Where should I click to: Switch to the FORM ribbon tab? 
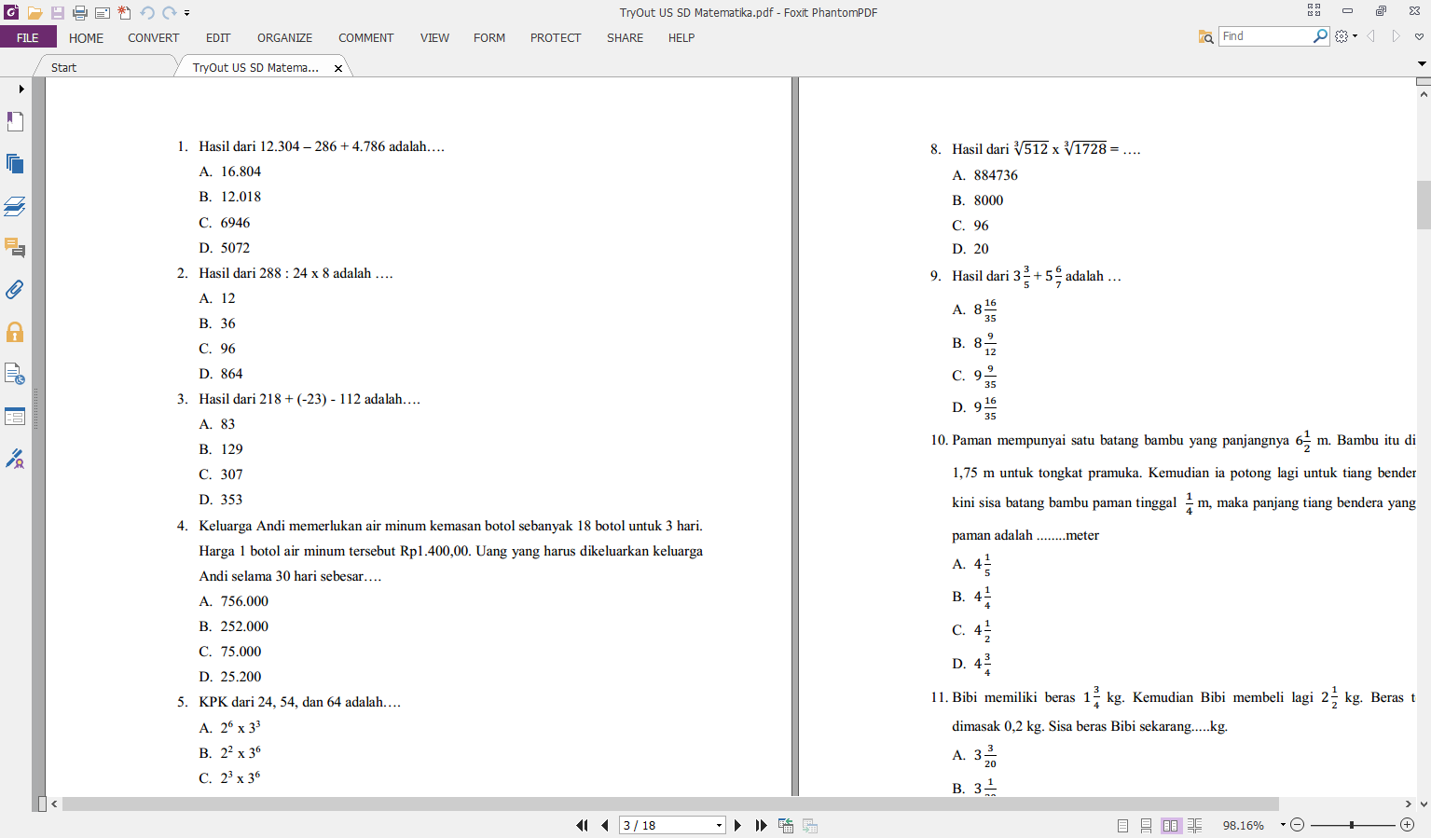(489, 37)
